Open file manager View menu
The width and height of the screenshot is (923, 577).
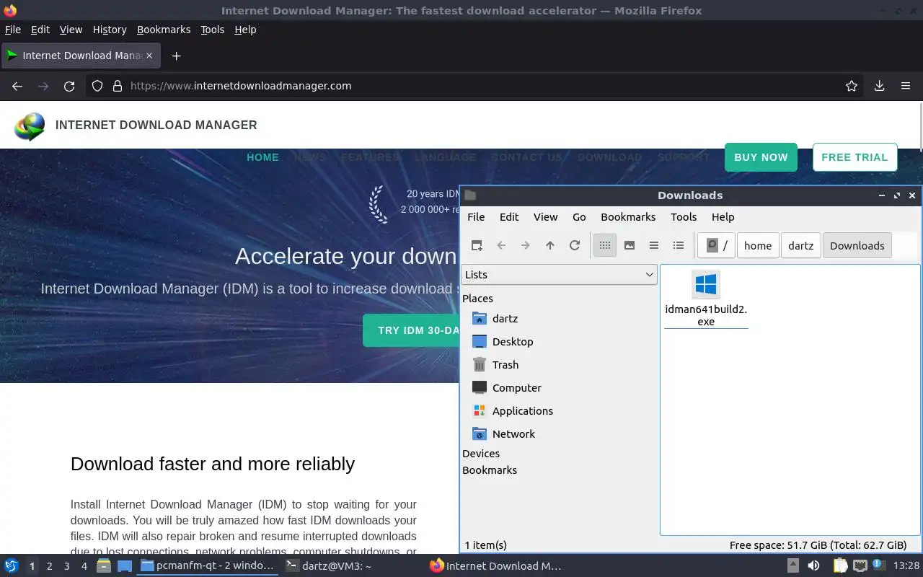click(x=546, y=216)
